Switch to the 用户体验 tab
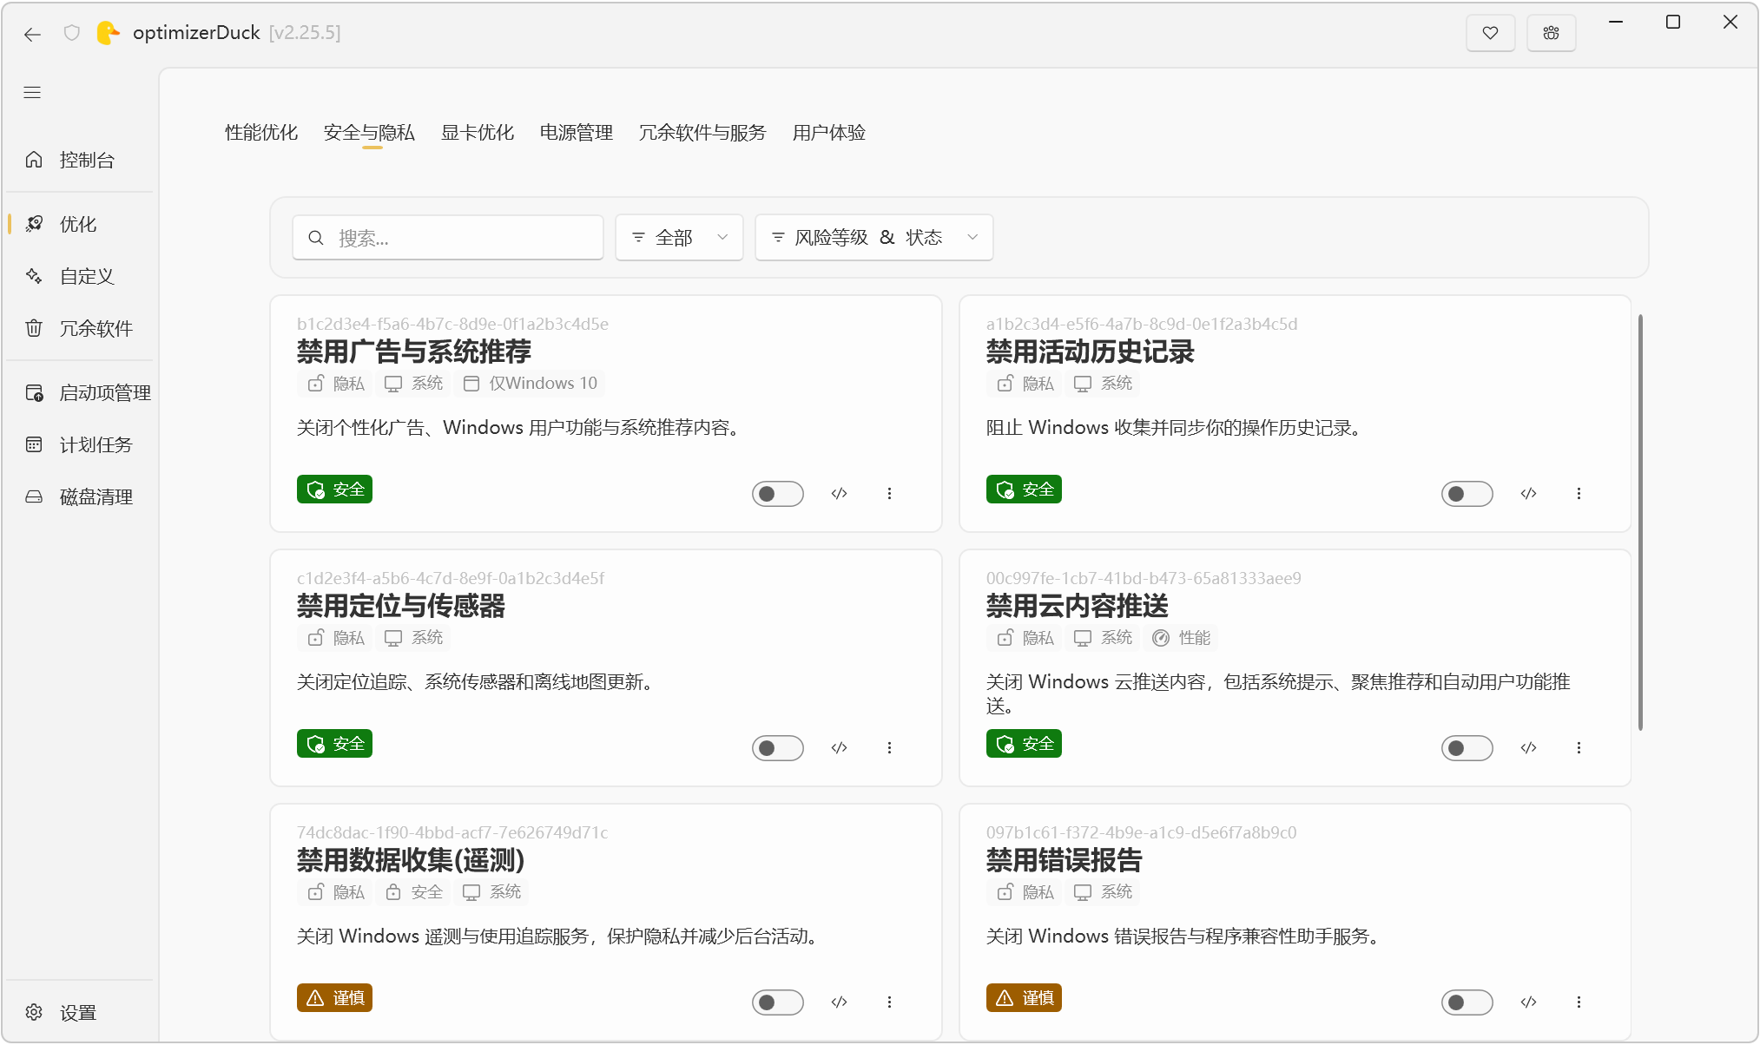This screenshot has height=1045, width=1760. pos(829,133)
